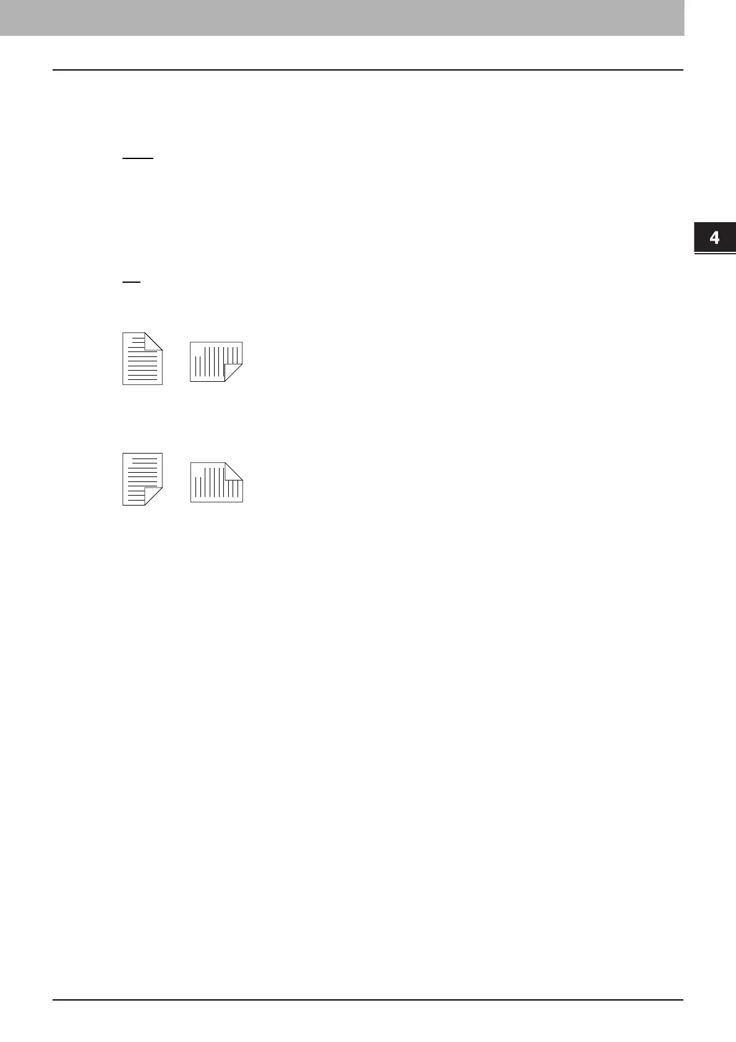
Task: Click vertical text lines inside second landscape icon
Action: coord(213,483)
